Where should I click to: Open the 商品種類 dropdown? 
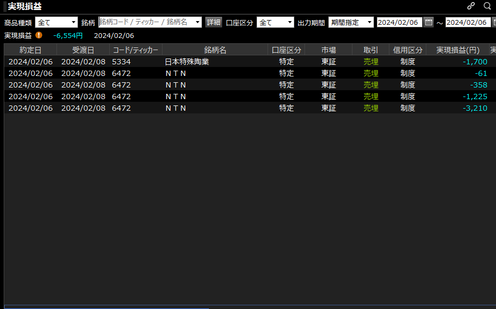(56, 22)
